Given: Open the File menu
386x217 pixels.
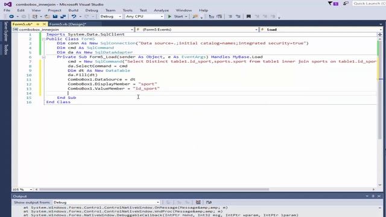Looking at the screenshot, I should [7, 10].
